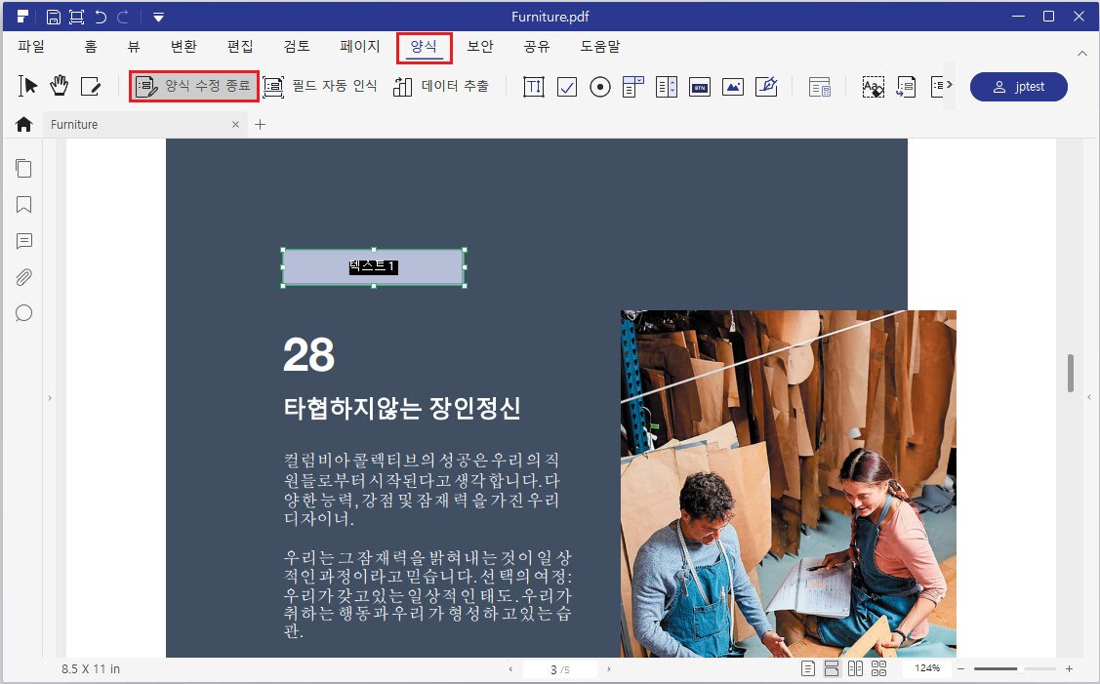Click the import form data icon
The width and height of the screenshot is (1100, 684).
906,87
